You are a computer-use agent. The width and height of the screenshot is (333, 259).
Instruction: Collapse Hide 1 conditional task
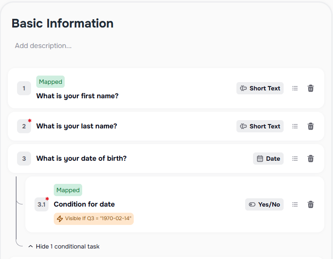64,246
